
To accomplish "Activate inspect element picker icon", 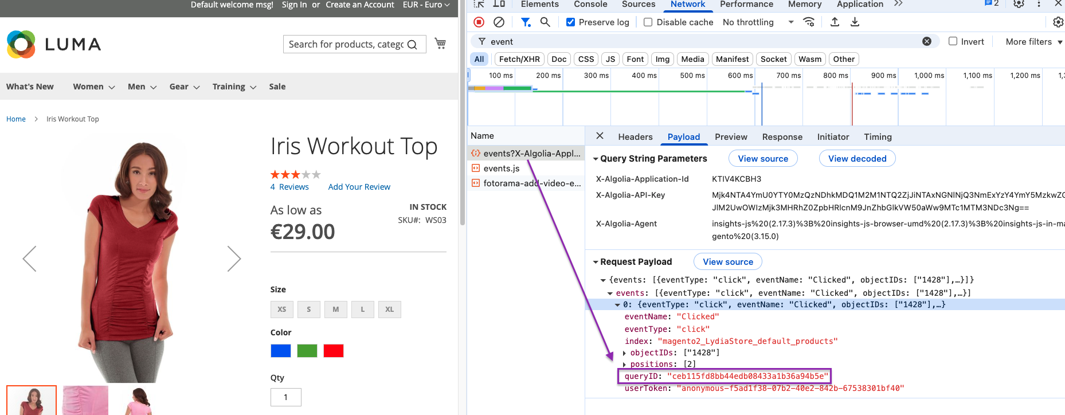I will [x=480, y=4].
